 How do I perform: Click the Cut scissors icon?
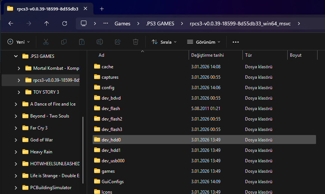click(46, 42)
